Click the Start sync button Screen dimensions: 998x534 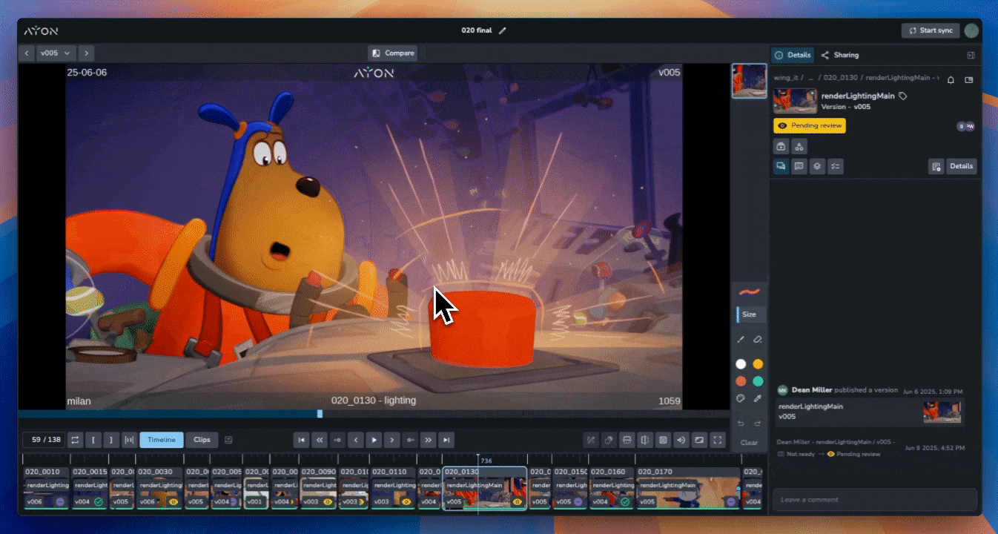[931, 30]
